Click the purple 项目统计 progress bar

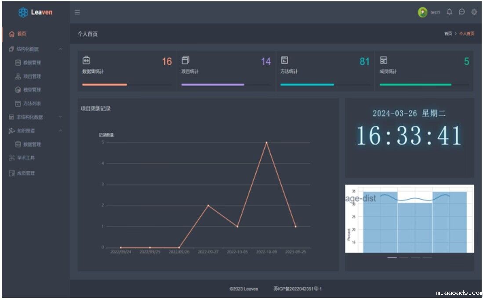tap(213, 85)
